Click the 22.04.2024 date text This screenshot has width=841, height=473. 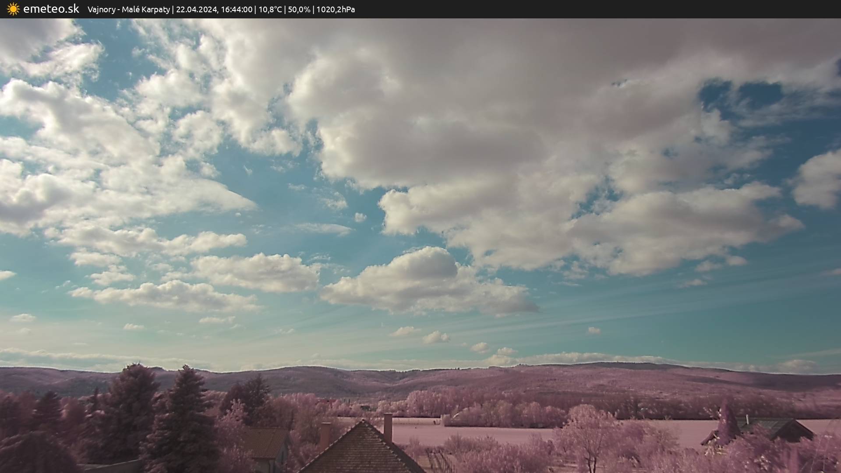pos(196,10)
